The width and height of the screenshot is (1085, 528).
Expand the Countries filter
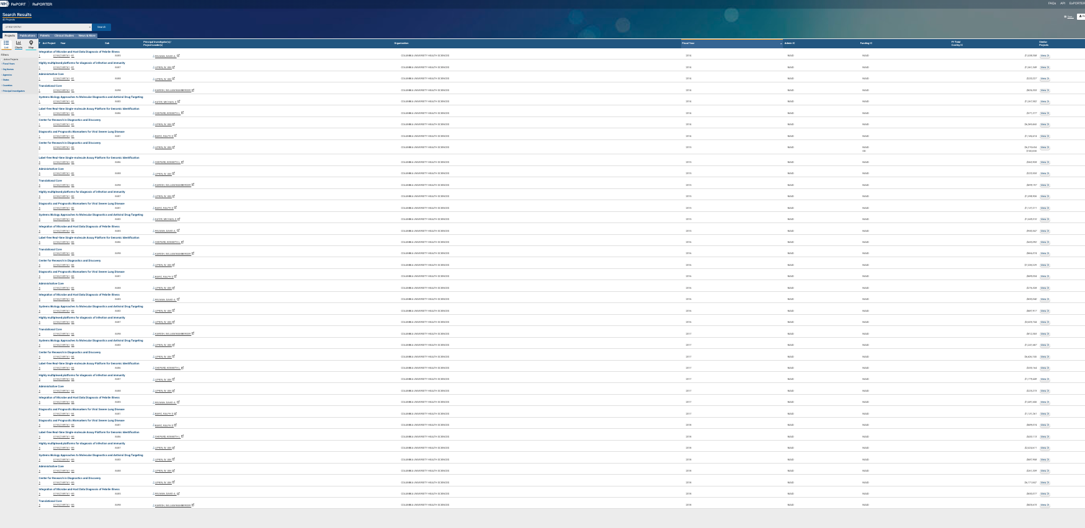pos(7,86)
